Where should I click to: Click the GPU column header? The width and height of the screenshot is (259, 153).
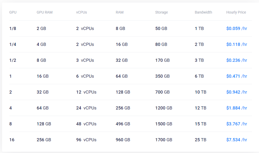(x=13, y=12)
